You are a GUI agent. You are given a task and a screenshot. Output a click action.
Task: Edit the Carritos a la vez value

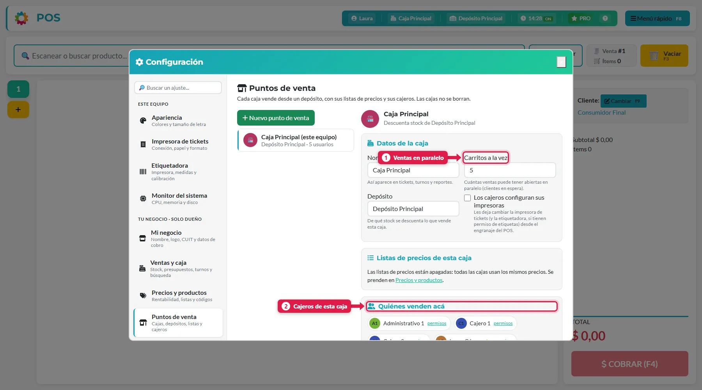tap(510, 170)
